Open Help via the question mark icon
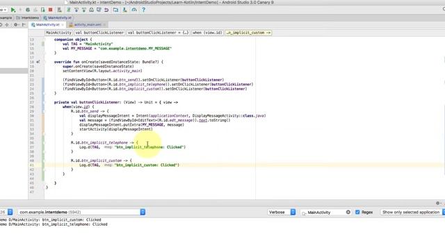 (144, 10)
